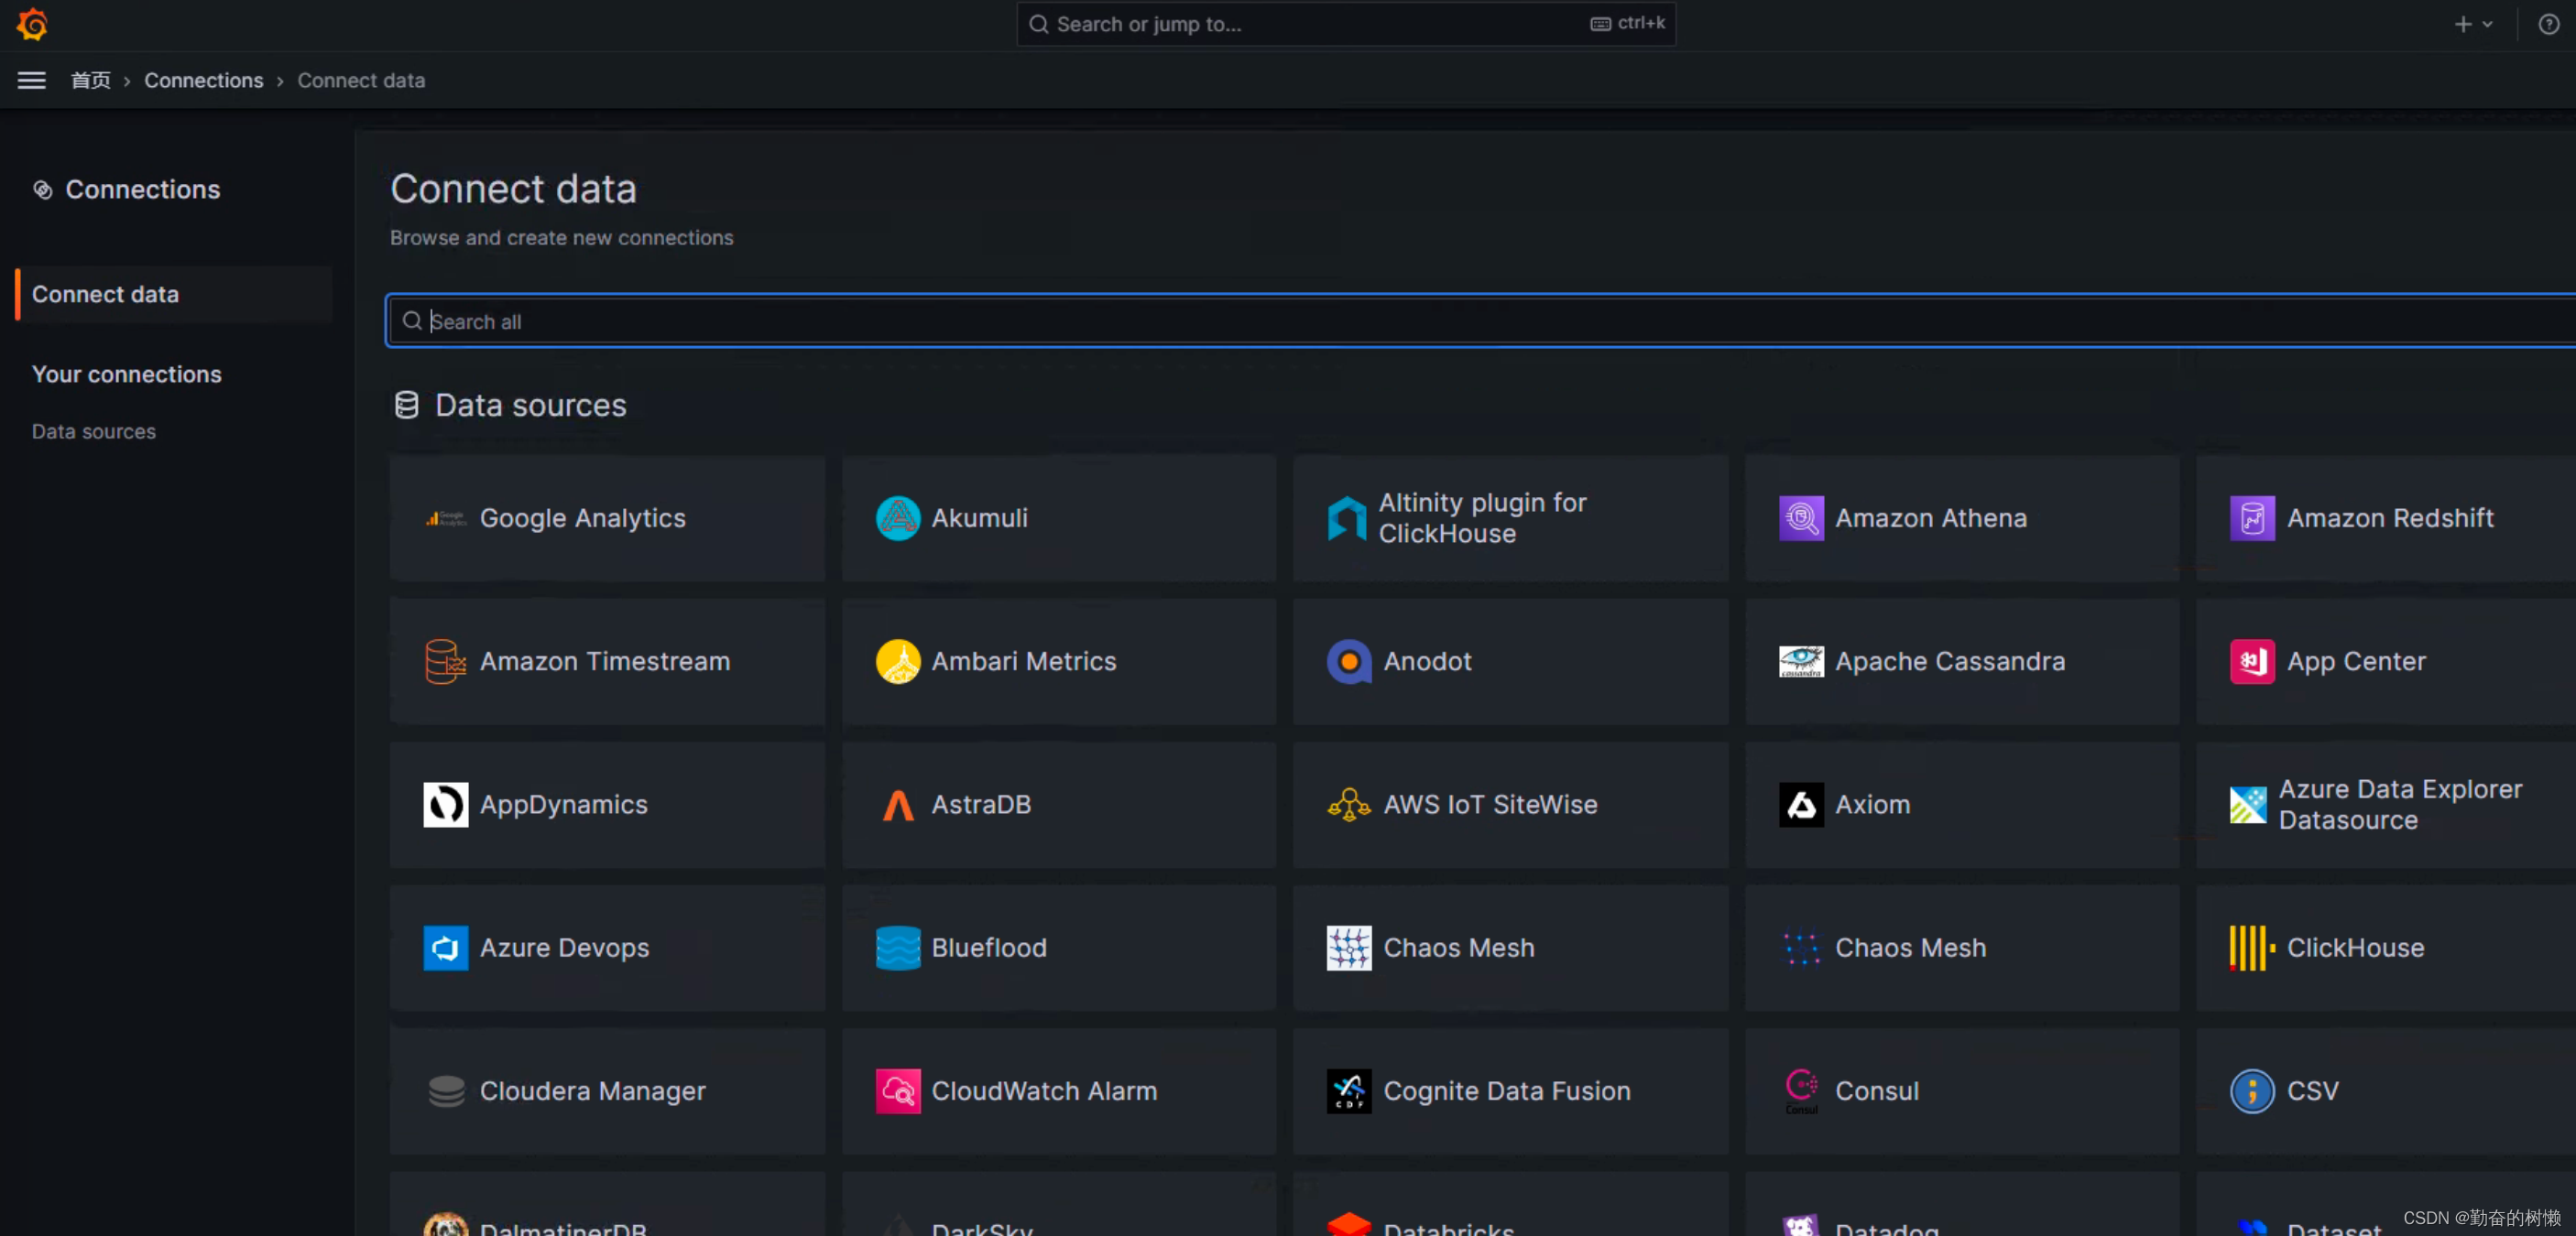Viewport: 2576px width, 1236px height.
Task: Open Connections sidebar heading
Action: click(143, 189)
